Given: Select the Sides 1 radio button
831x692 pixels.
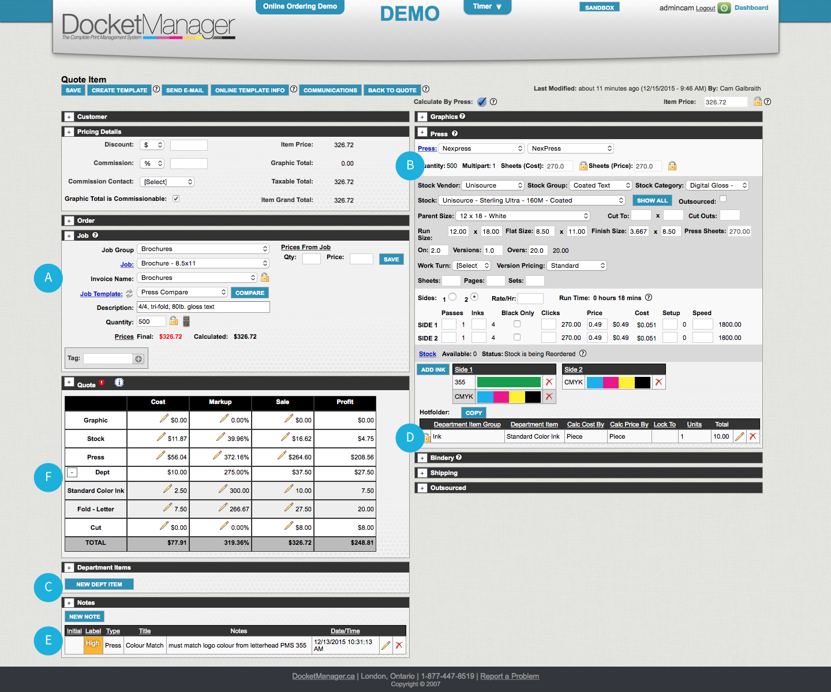Looking at the screenshot, I should (x=452, y=297).
